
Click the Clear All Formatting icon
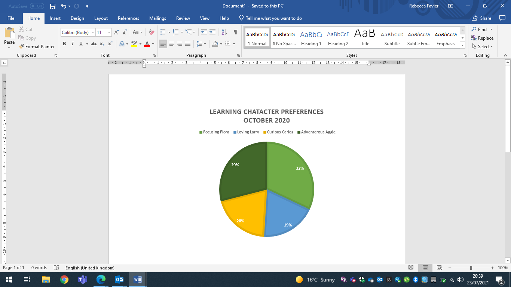152,33
